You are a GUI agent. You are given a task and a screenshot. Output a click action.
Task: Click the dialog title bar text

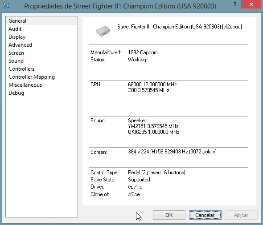pyautogui.click(x=120, y=6)
